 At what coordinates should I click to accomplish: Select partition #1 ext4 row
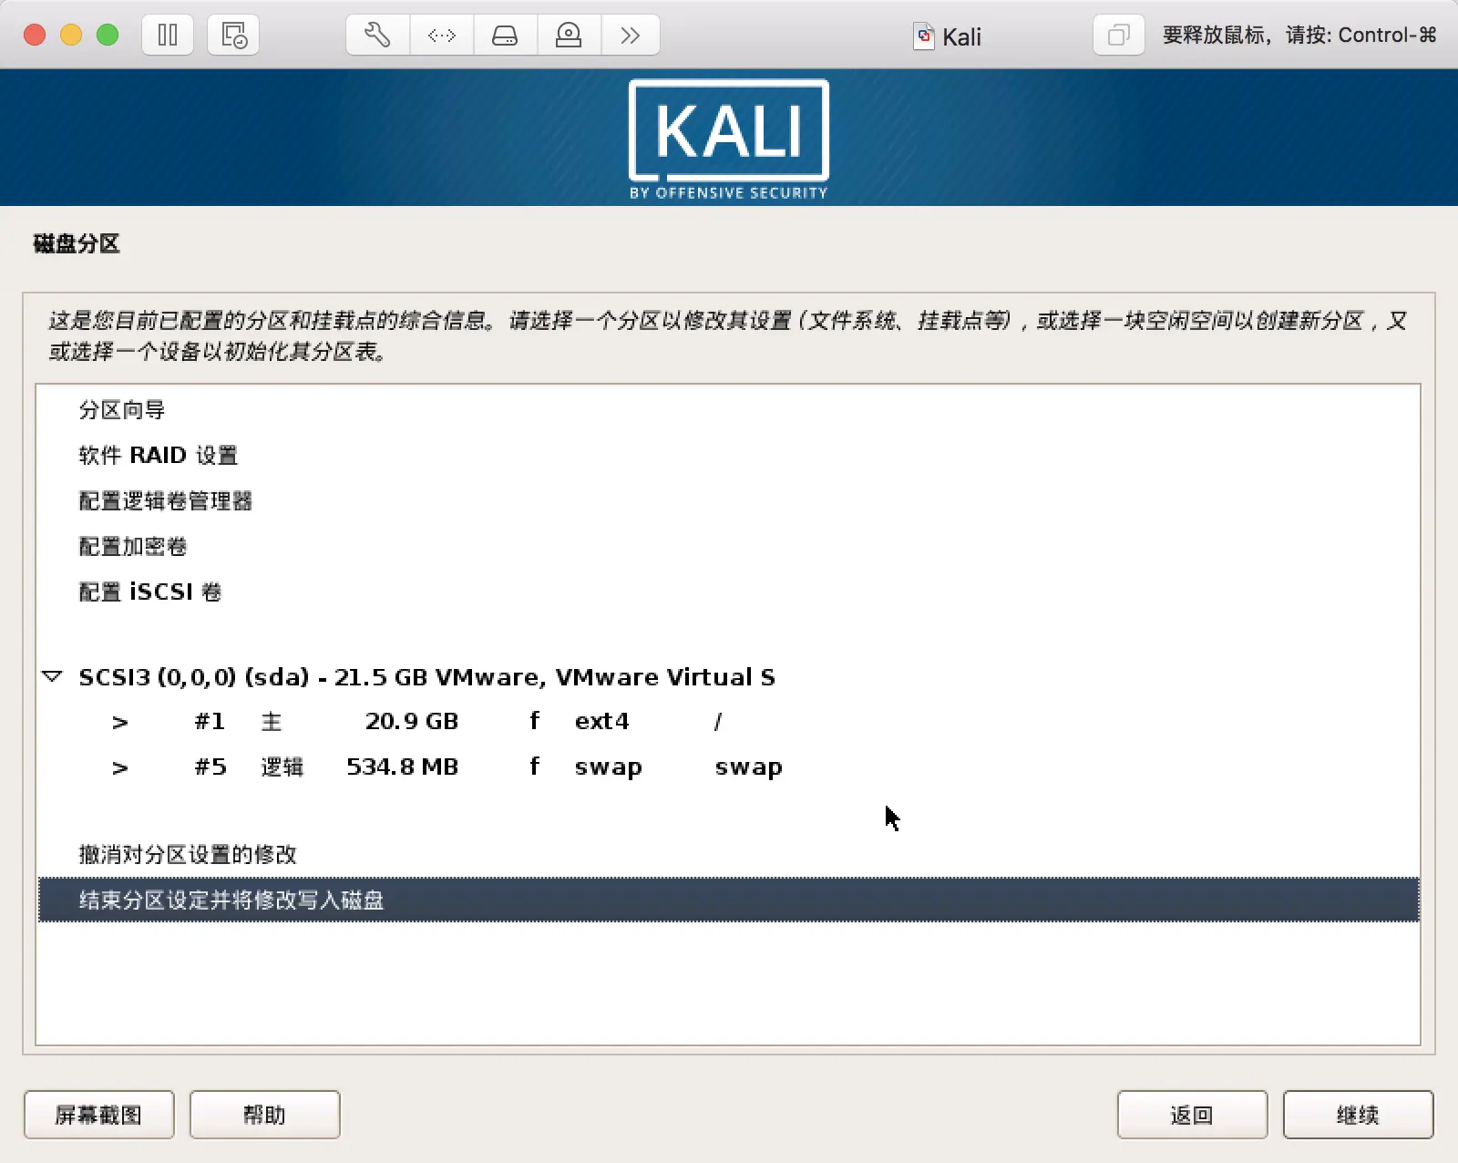coord(728,722)
